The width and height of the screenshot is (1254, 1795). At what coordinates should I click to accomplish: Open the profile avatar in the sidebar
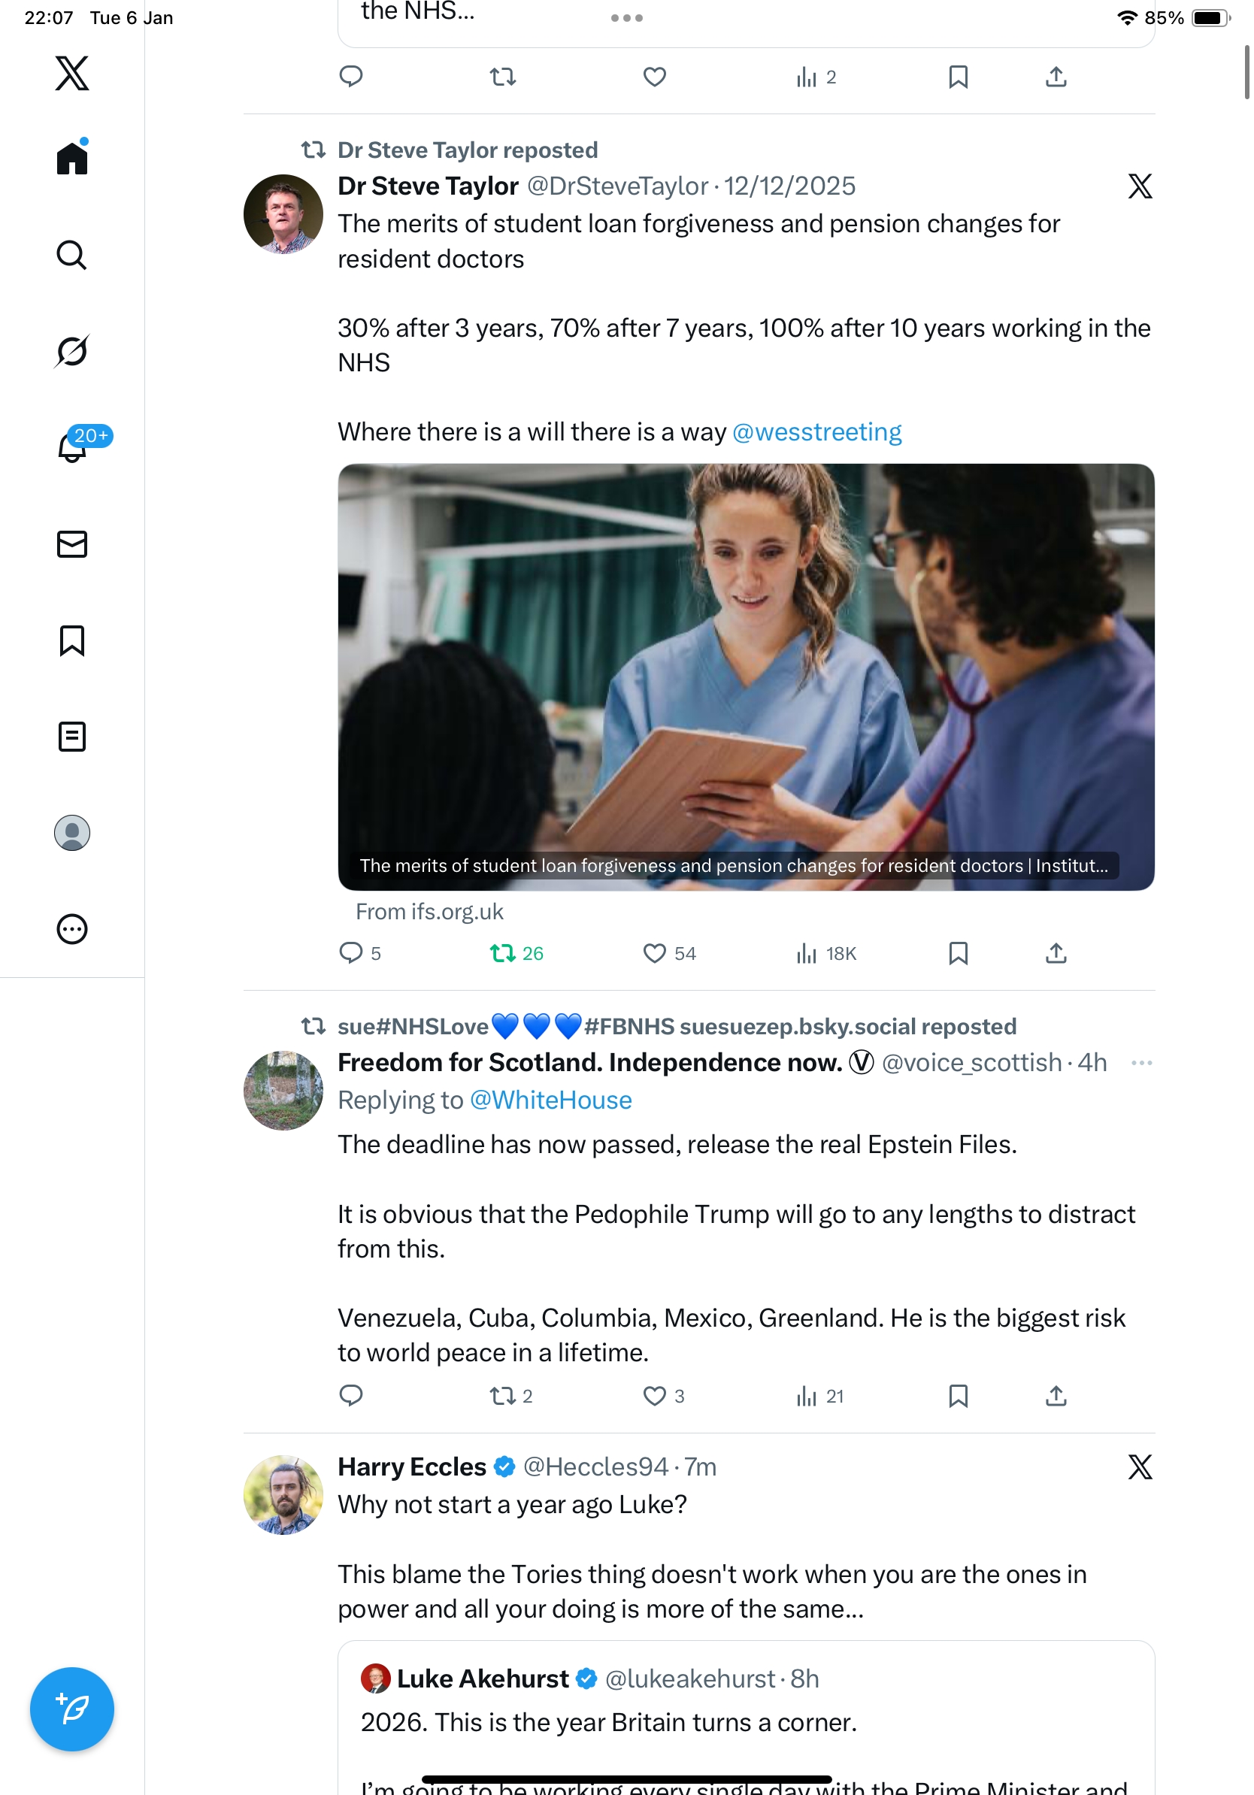click(72, 833)
